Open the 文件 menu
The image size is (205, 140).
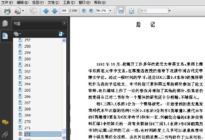pyautogui.click(x=7, y=2)
